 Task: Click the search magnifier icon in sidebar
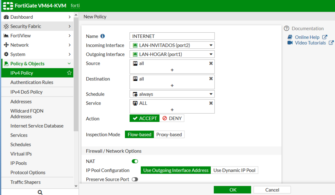coord(40,192)
